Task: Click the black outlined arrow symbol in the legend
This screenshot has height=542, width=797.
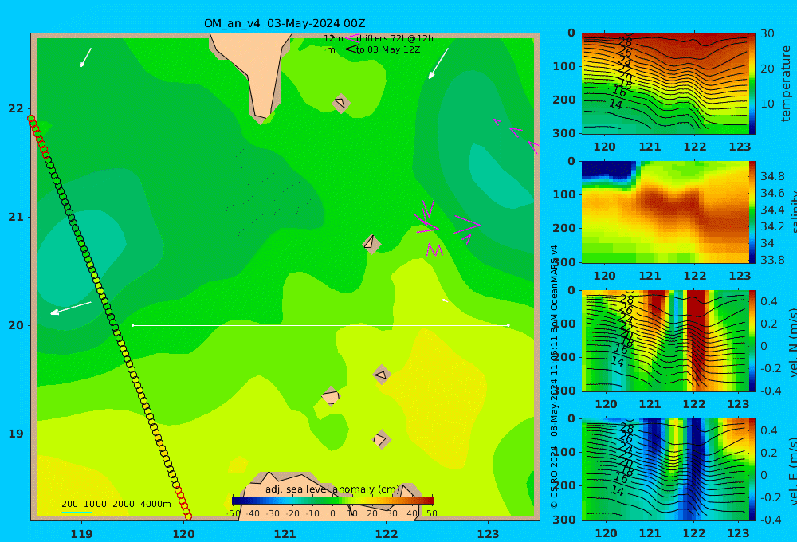Action: [351, 49]
